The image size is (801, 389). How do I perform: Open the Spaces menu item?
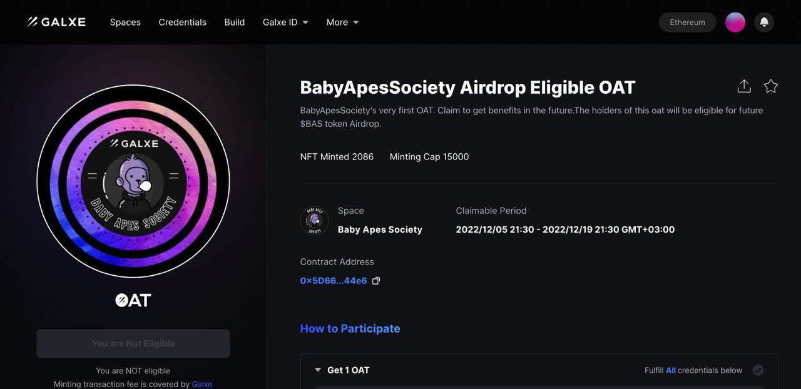tap(125, 22)
